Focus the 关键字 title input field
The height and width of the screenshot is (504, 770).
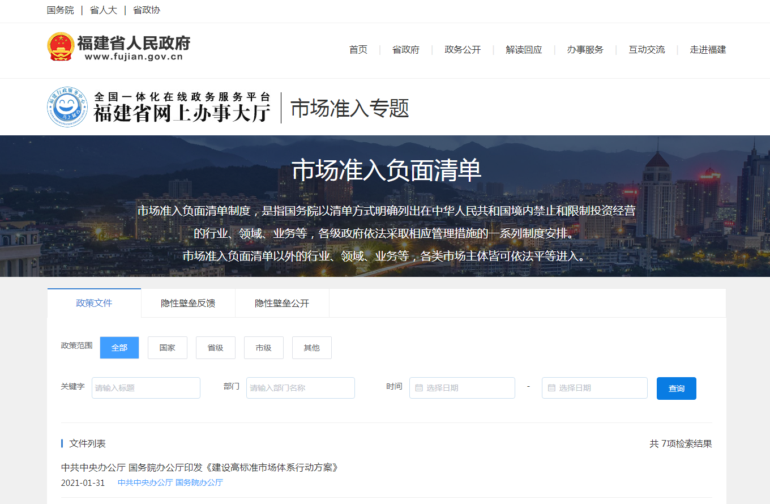[x=146, y=388]
